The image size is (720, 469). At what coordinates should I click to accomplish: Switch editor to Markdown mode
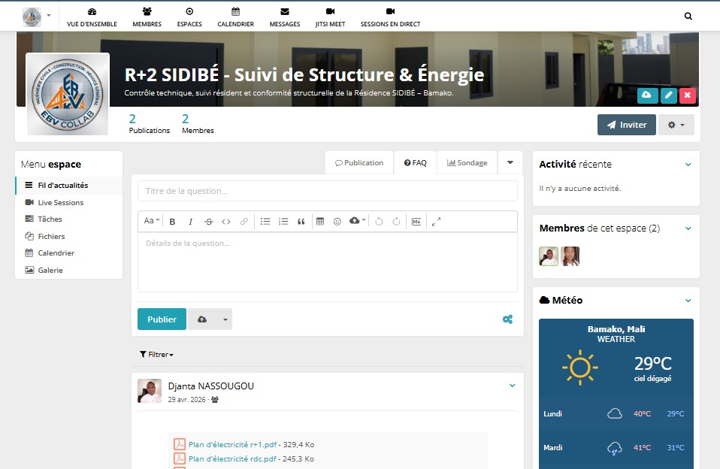point(416,222)
